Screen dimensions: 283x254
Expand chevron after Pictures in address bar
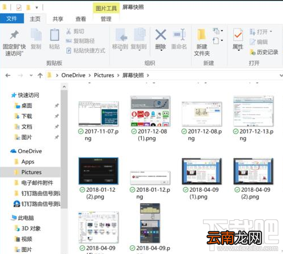(118, 75)
